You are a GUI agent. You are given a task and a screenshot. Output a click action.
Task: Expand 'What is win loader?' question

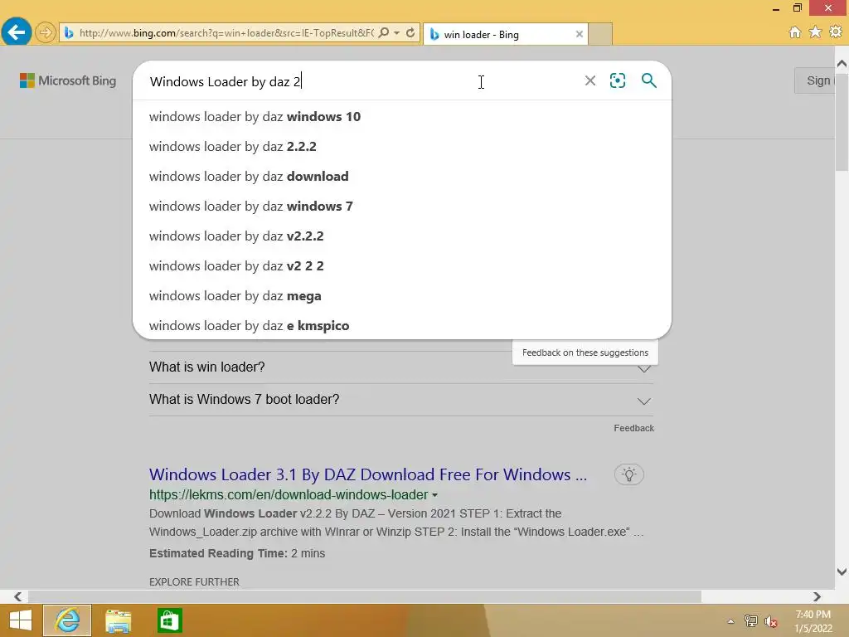coord(401,367)
